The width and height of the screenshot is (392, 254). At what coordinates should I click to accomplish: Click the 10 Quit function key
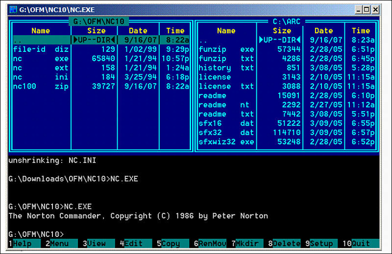(361, 244)
